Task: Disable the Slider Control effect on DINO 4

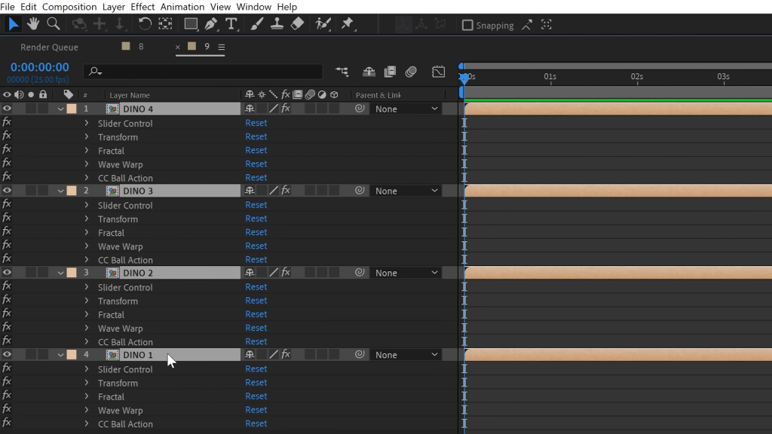Action: tap(7, 122)
